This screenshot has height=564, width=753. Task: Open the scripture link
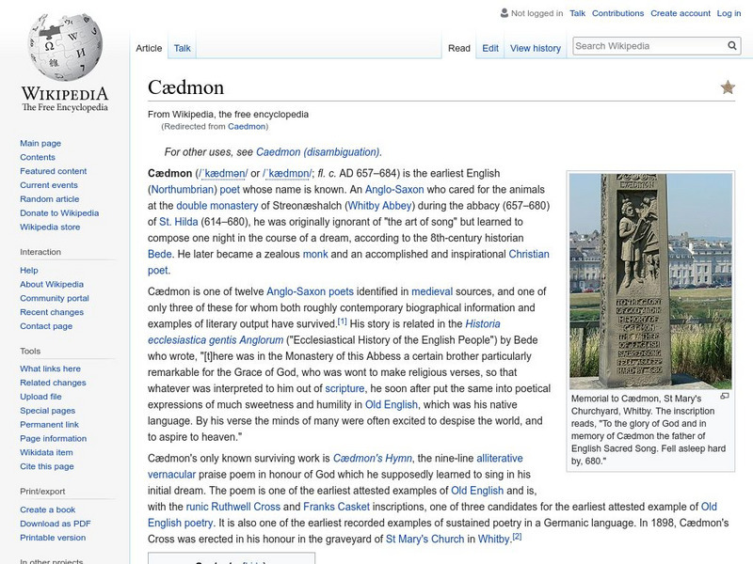coord(344,388)
